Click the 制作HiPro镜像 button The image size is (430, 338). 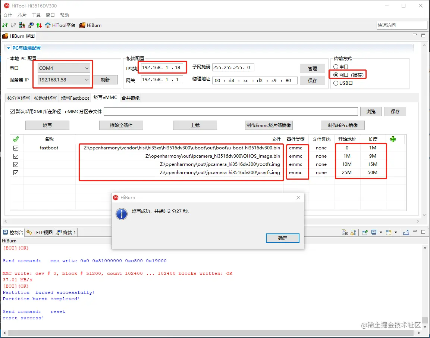[343, 125]
